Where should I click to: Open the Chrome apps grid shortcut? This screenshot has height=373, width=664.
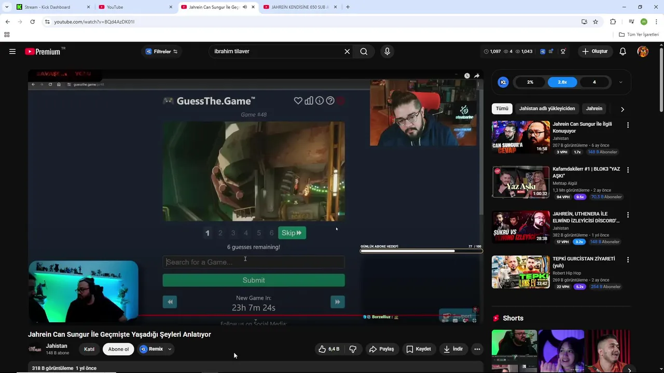click(x=7, y=35)
